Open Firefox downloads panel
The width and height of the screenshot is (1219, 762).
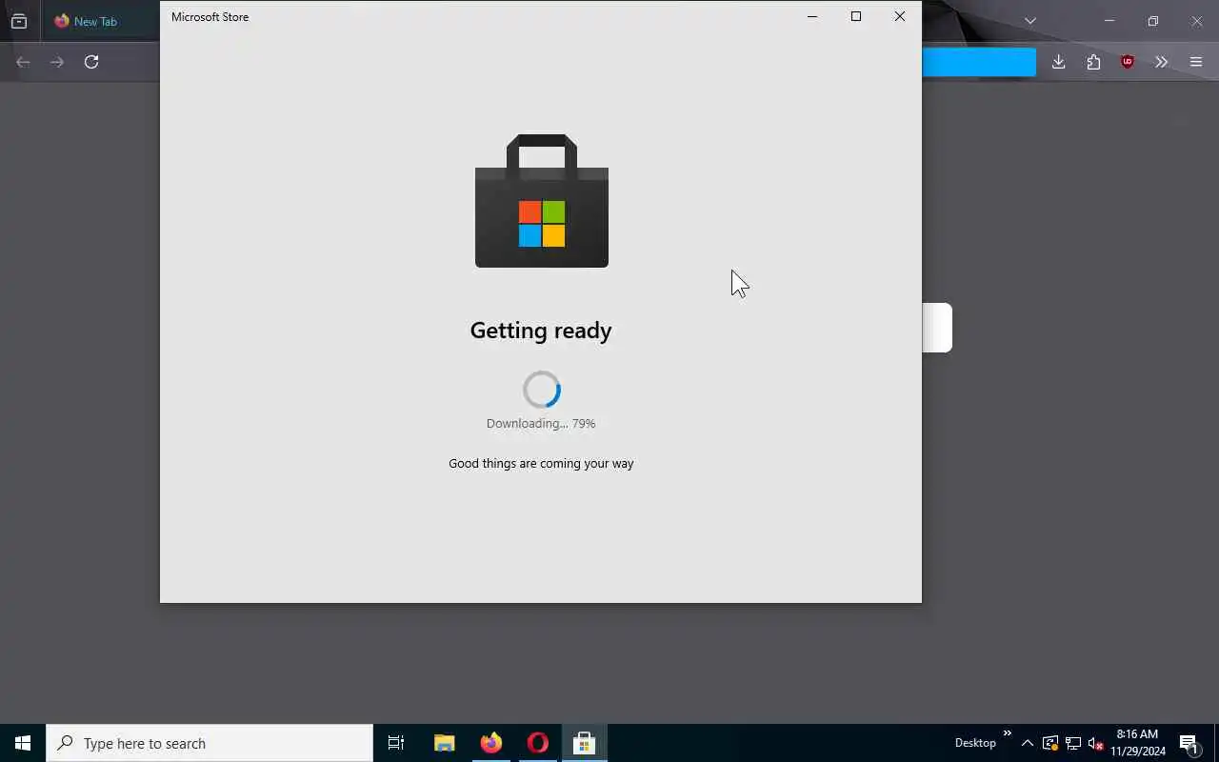pyautogui.click(x=1058, y=62)
